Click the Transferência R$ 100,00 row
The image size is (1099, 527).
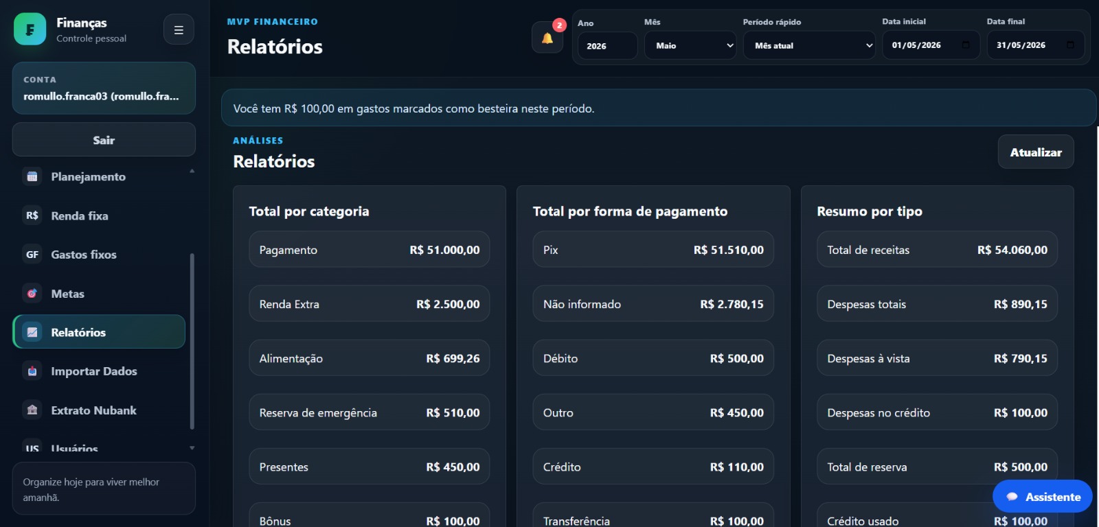[x=653, y=515]
